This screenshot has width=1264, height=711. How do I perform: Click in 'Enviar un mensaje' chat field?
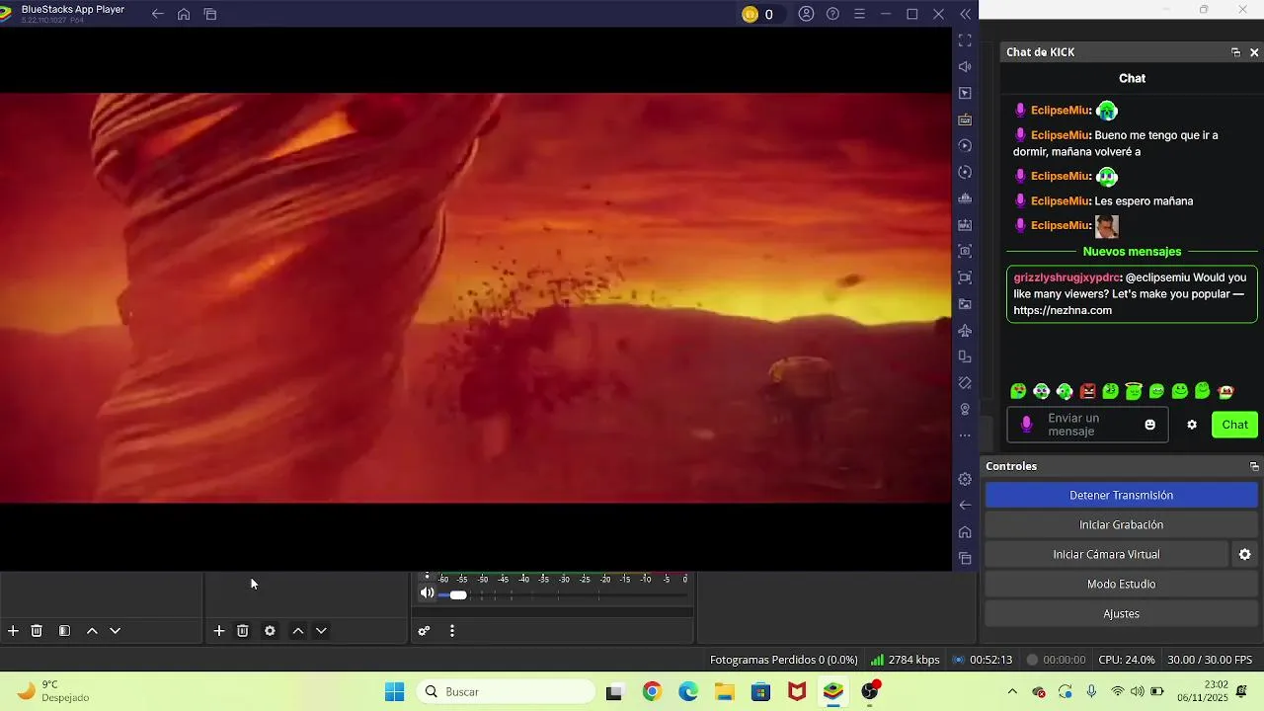pos(1086,425)
